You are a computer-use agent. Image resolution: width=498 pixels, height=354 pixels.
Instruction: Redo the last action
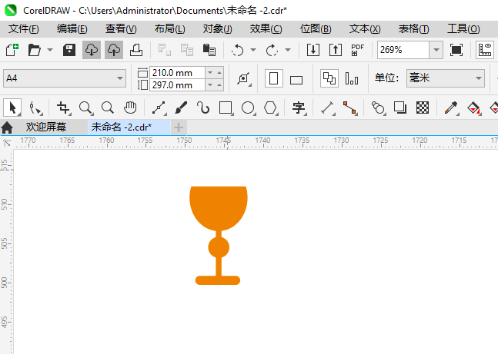point(272,50)
